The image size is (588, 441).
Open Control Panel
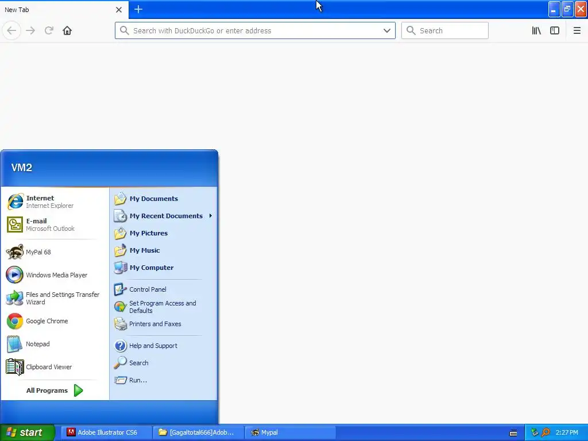pyautogui.click(x=164, y=289)
